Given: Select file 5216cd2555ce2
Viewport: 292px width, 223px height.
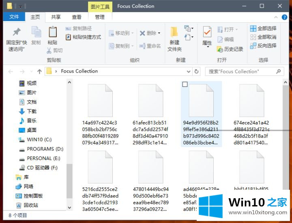Looking at the screenshot, I should tap(100, 181).
